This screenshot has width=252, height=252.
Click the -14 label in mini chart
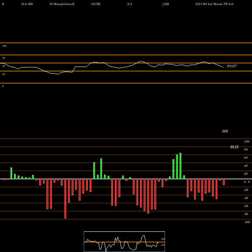(x=162, y=239)
